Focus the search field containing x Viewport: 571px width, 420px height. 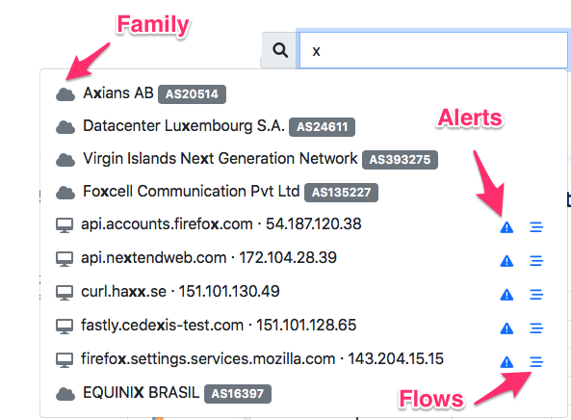(x=433, y=50)
